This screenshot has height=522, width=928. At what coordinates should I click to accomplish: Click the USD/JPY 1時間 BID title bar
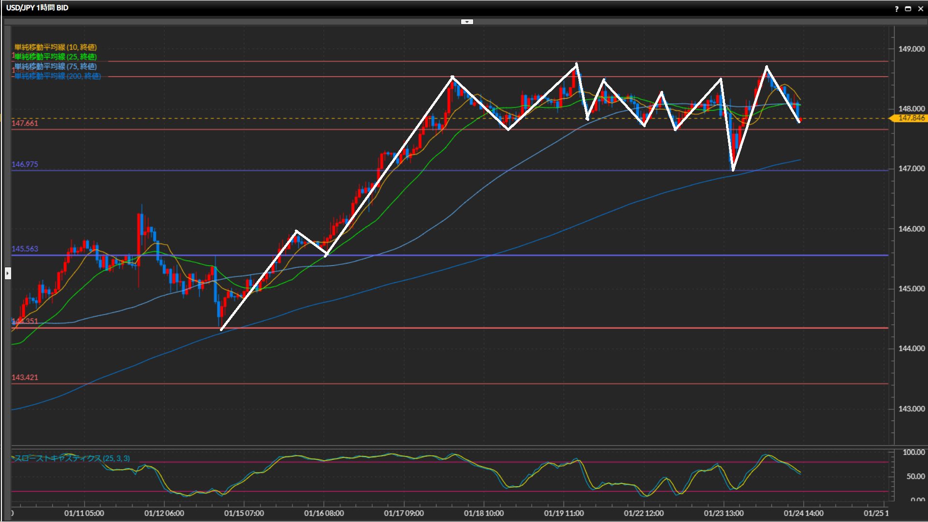(x=37, y=8)
